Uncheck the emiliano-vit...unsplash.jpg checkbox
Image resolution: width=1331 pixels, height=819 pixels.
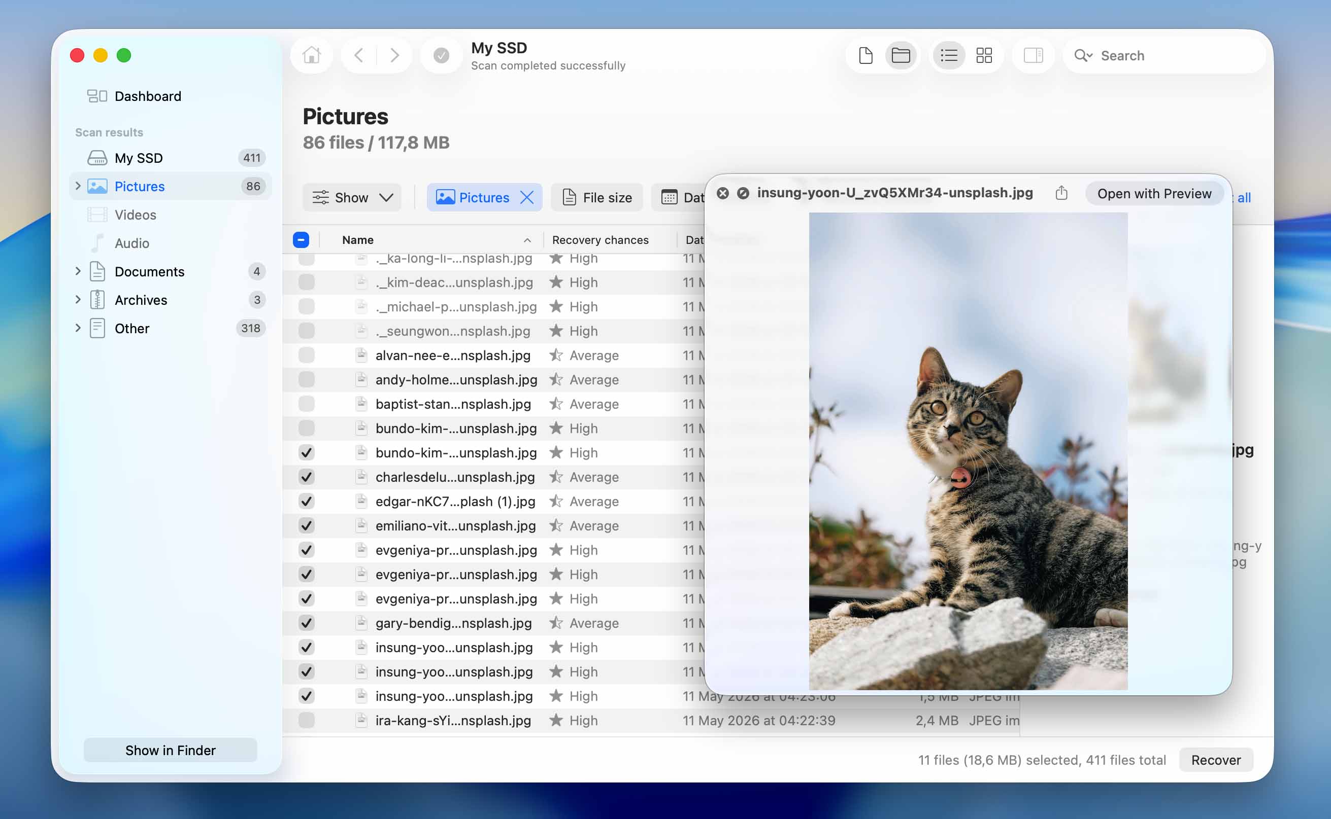pyautogui.click(x=306, y=525)
